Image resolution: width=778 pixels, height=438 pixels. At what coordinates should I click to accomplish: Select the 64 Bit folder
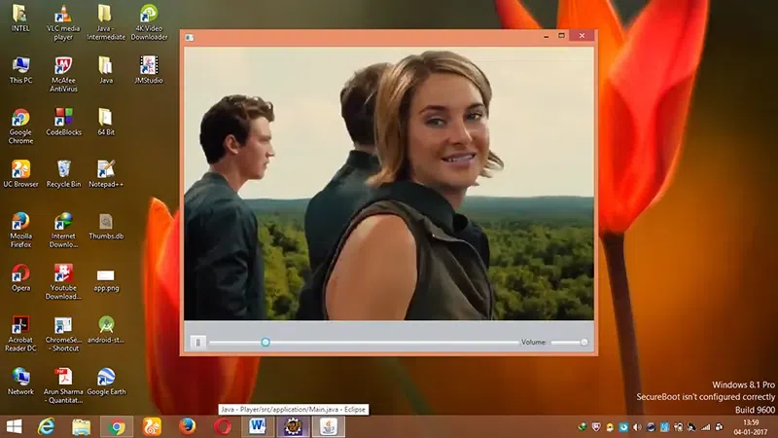(x=106, y=123)
